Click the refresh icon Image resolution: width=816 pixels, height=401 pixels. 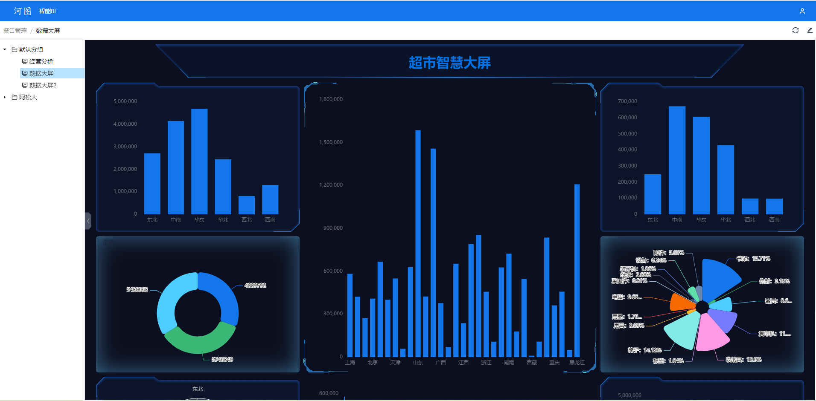pyautogui.click(x=796, y=30)
